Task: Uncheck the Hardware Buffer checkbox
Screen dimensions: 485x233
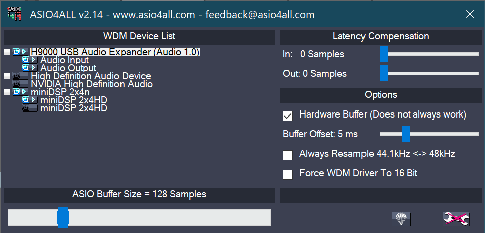Action: [288, 116]
